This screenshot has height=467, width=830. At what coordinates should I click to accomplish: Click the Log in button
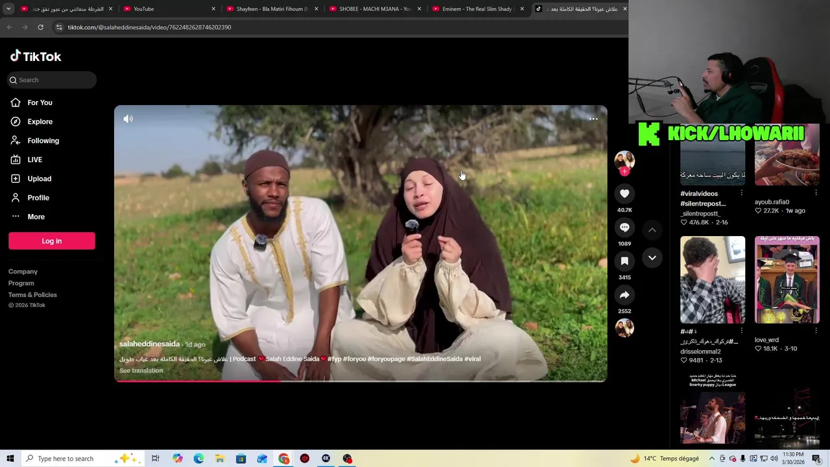pyautogui.click(x=52, y=241)
